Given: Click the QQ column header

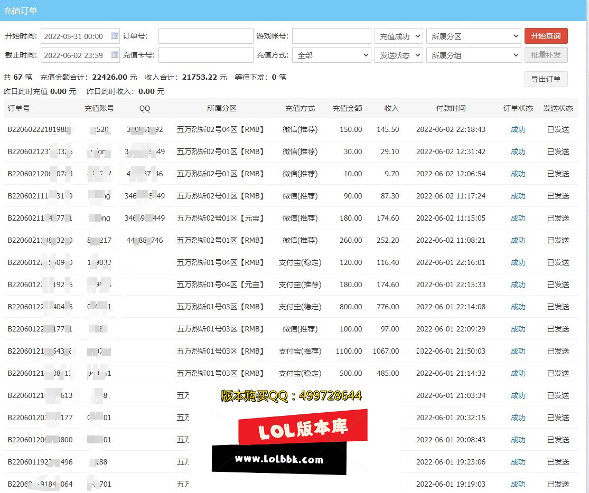Looking at the screenshot, I should click(145, 109).
